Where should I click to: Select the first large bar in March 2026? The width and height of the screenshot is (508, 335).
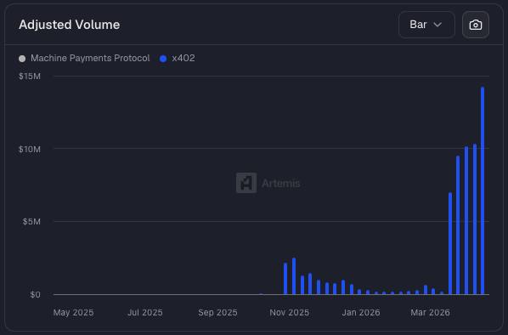pyautogui.click(x=450, y=243)
